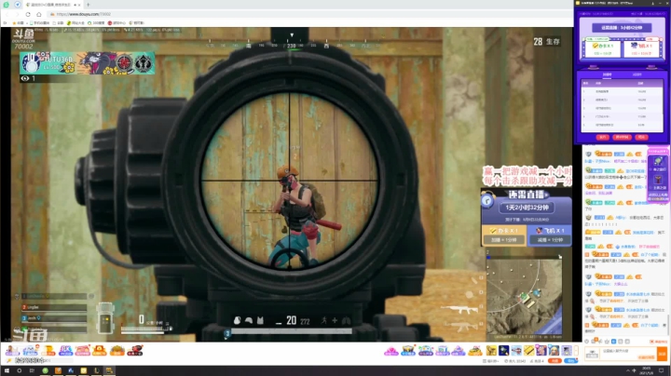Send chat with the orange send button
The height and width of the screenshot is (376, 671).
pos(662,354)
